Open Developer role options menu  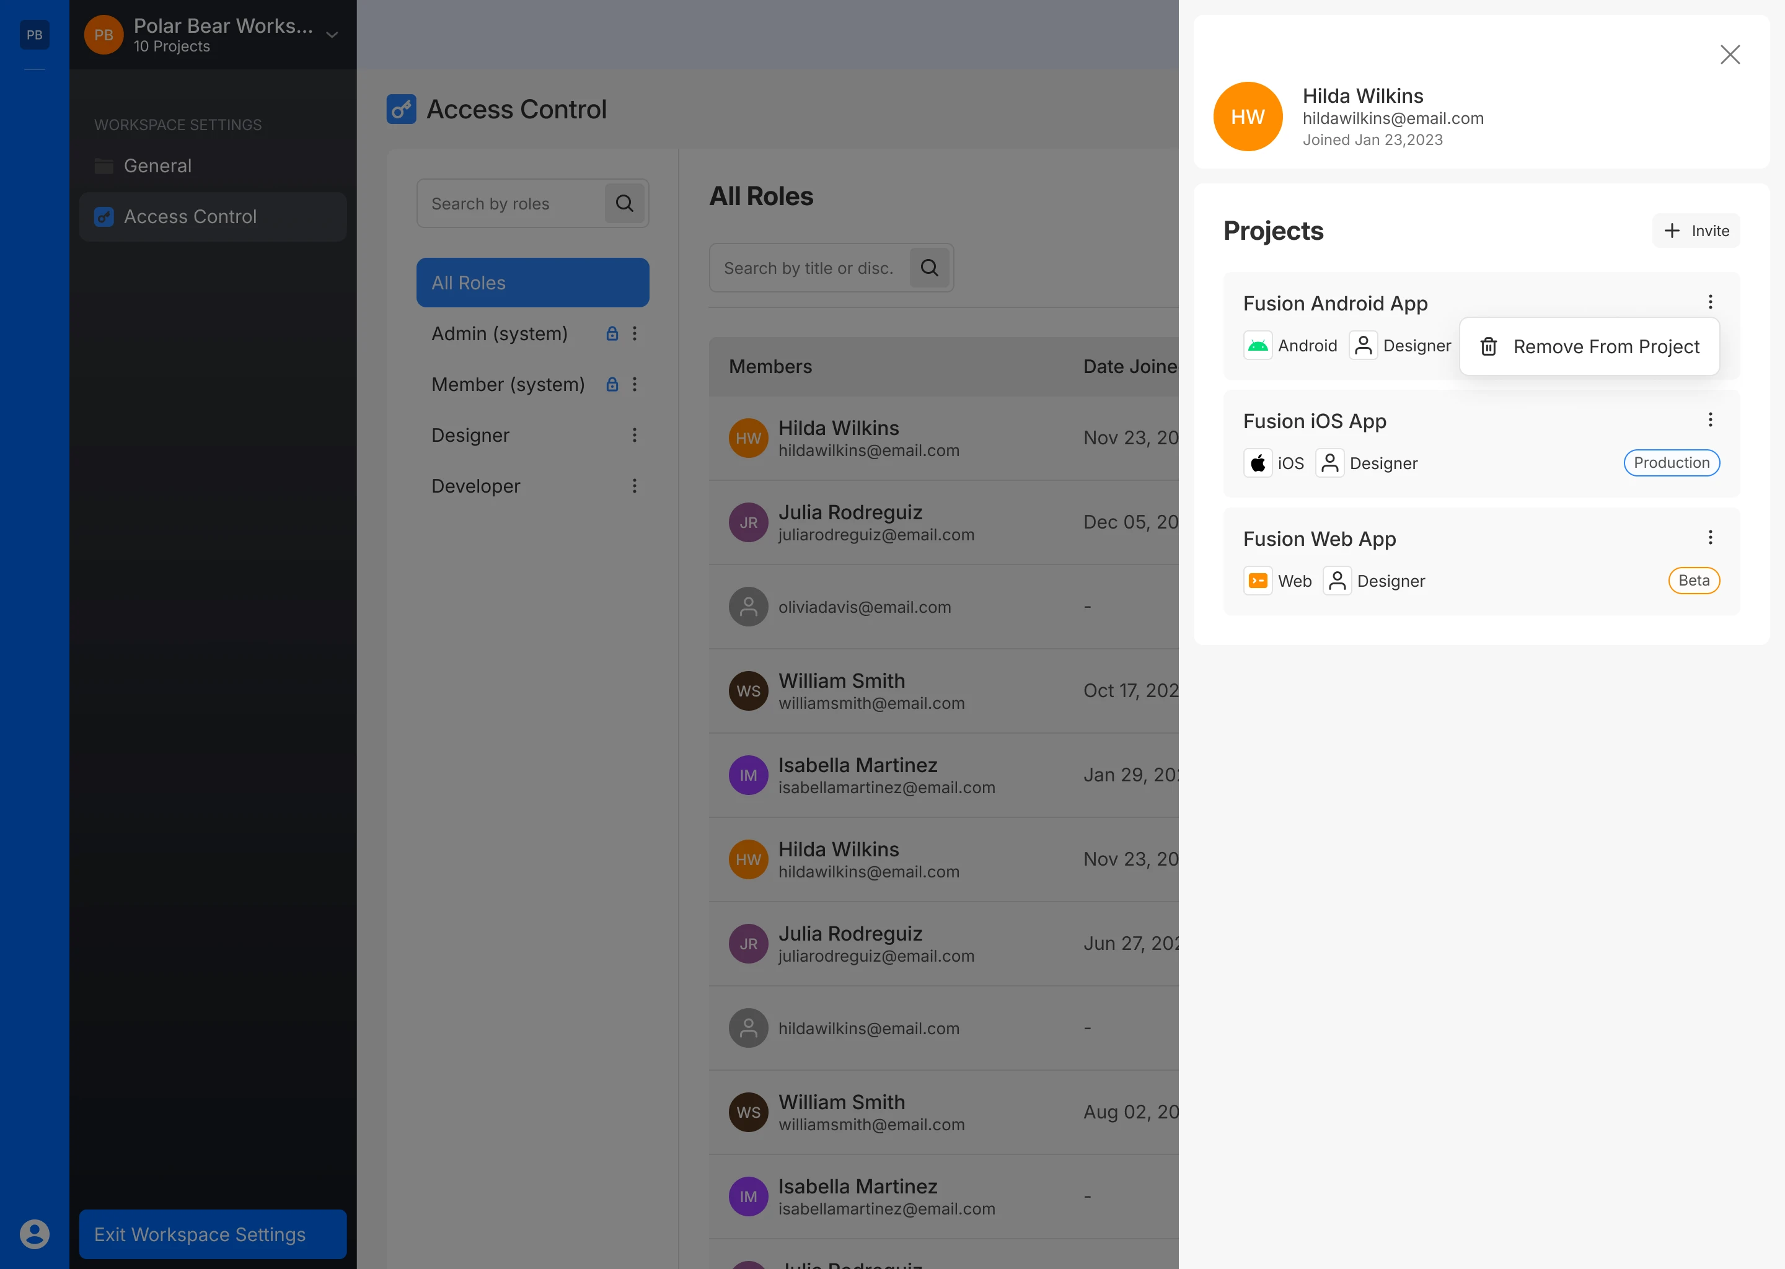click(635, 486)
